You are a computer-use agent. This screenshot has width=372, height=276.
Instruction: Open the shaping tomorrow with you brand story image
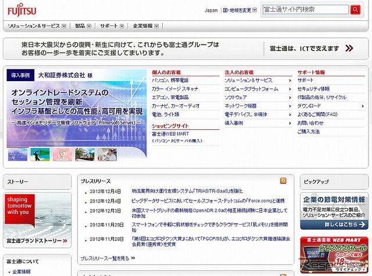click(x=37, y=215)
